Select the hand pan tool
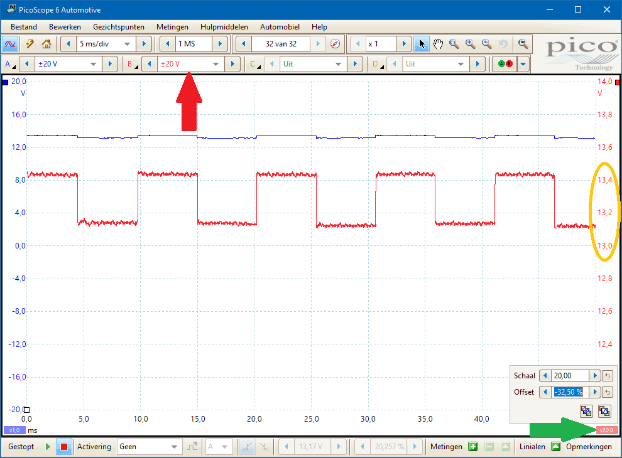Screen dimensions: 622x458 [x=438, y=44]
